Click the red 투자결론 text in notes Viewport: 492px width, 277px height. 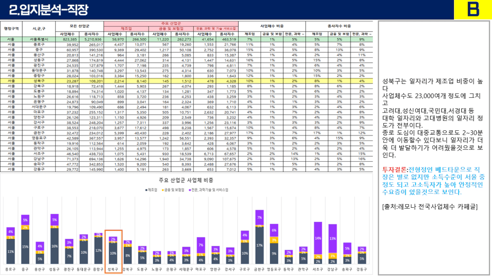(x=395, y=170)
